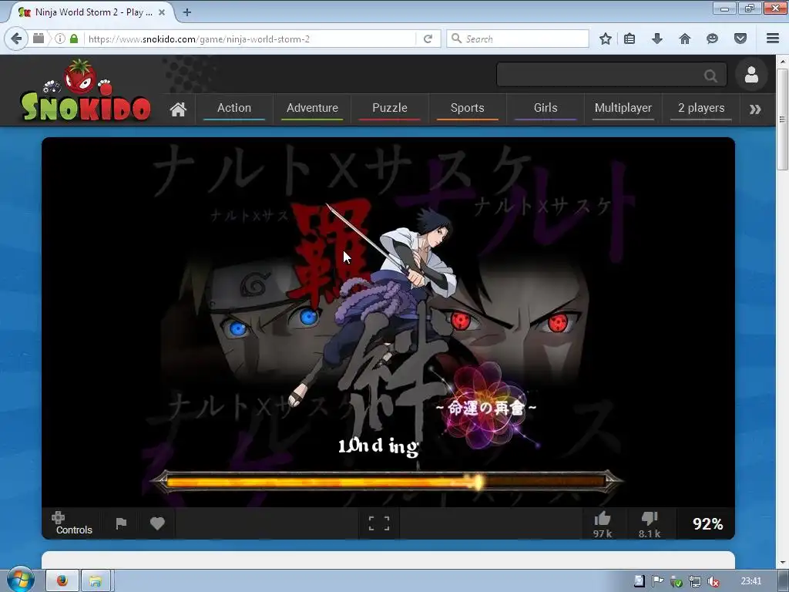This screenshot has height=592, width=789.
Task: Open the Windows Start menu
Action: point(20,580)
